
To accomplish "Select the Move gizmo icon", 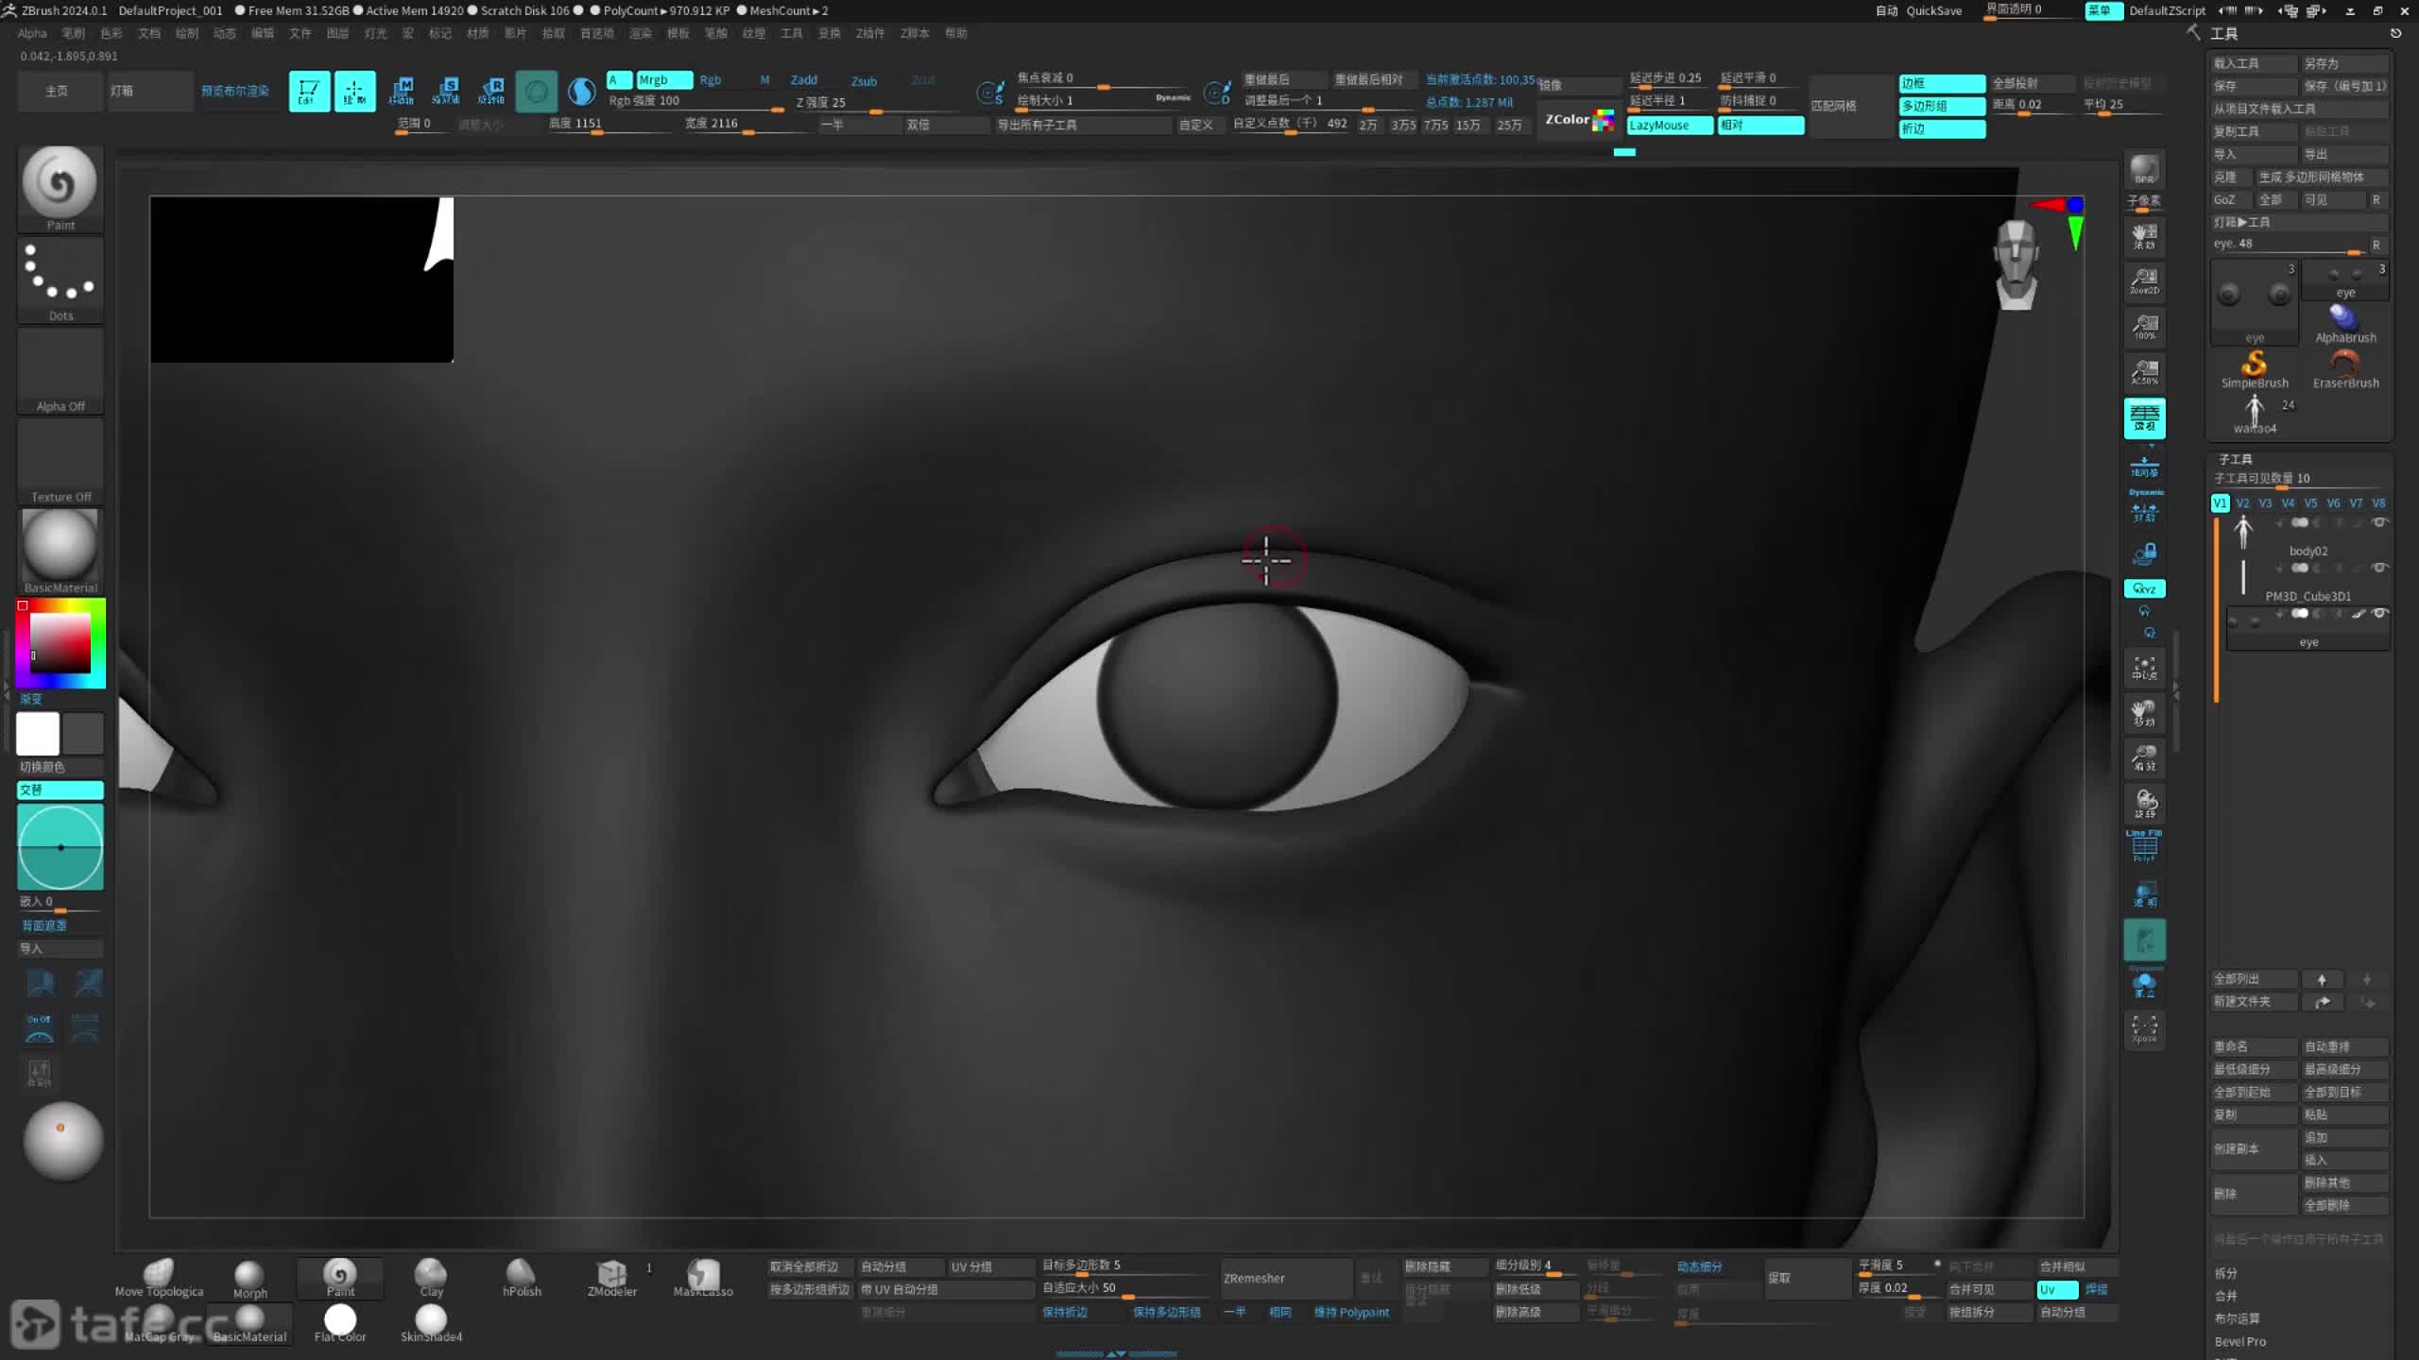I will pyautogui.click(x=401, y=92).
